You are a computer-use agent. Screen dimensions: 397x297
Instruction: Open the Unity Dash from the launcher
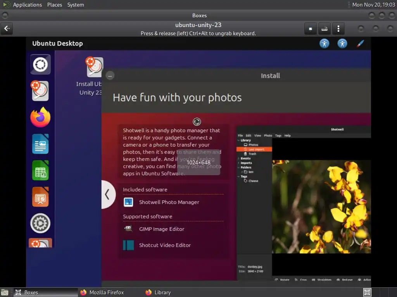pyautogui.click(x=40, y=65)
